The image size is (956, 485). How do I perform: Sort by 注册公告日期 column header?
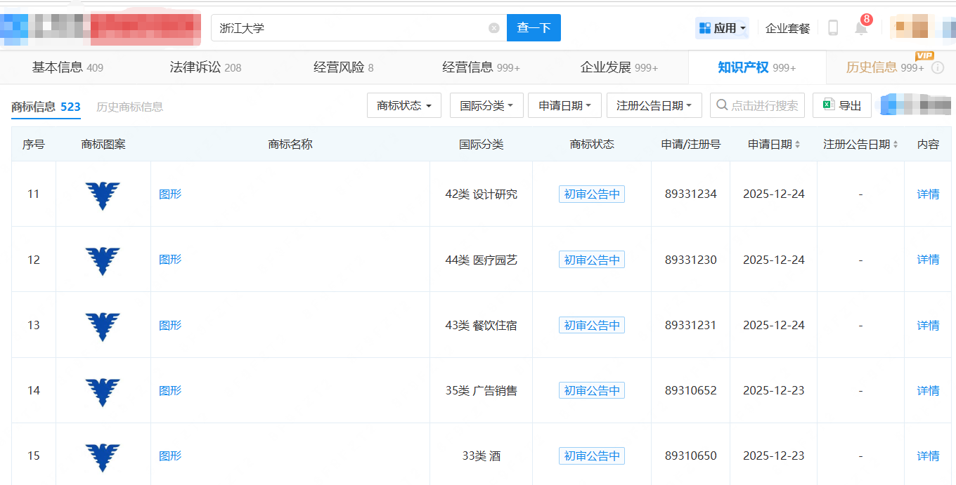tap(860, 144)
